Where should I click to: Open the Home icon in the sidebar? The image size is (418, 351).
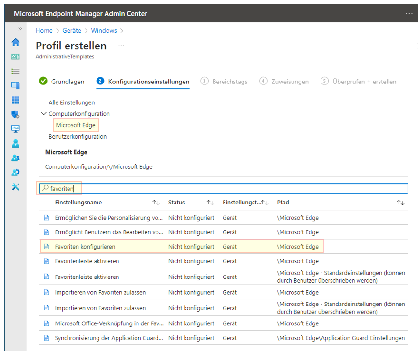16,42
